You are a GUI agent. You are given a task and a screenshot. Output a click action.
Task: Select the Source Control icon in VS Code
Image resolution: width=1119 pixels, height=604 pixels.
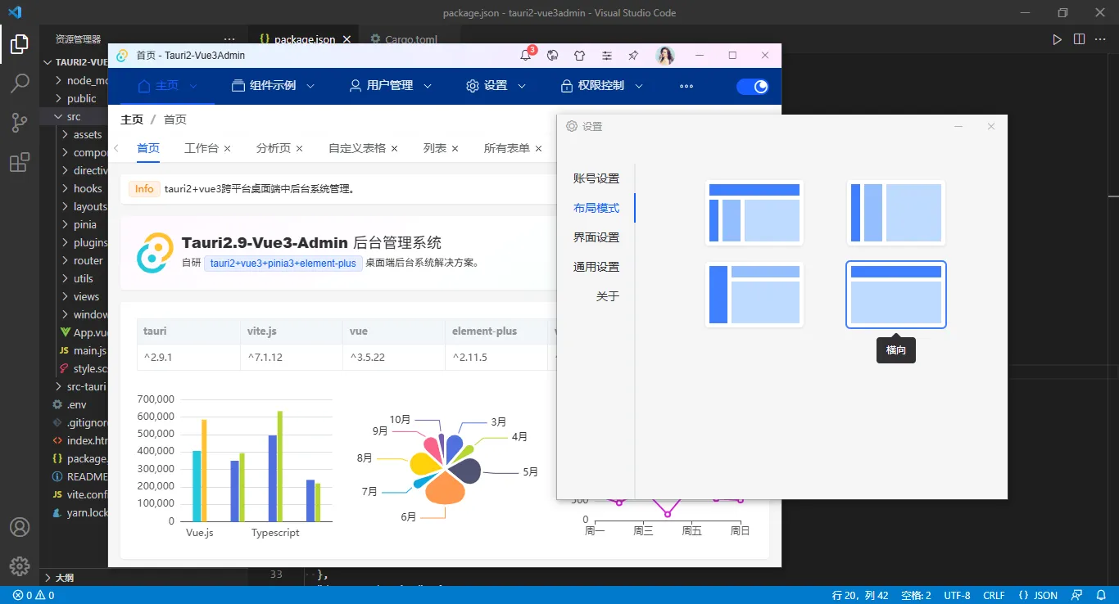(20, 123)
